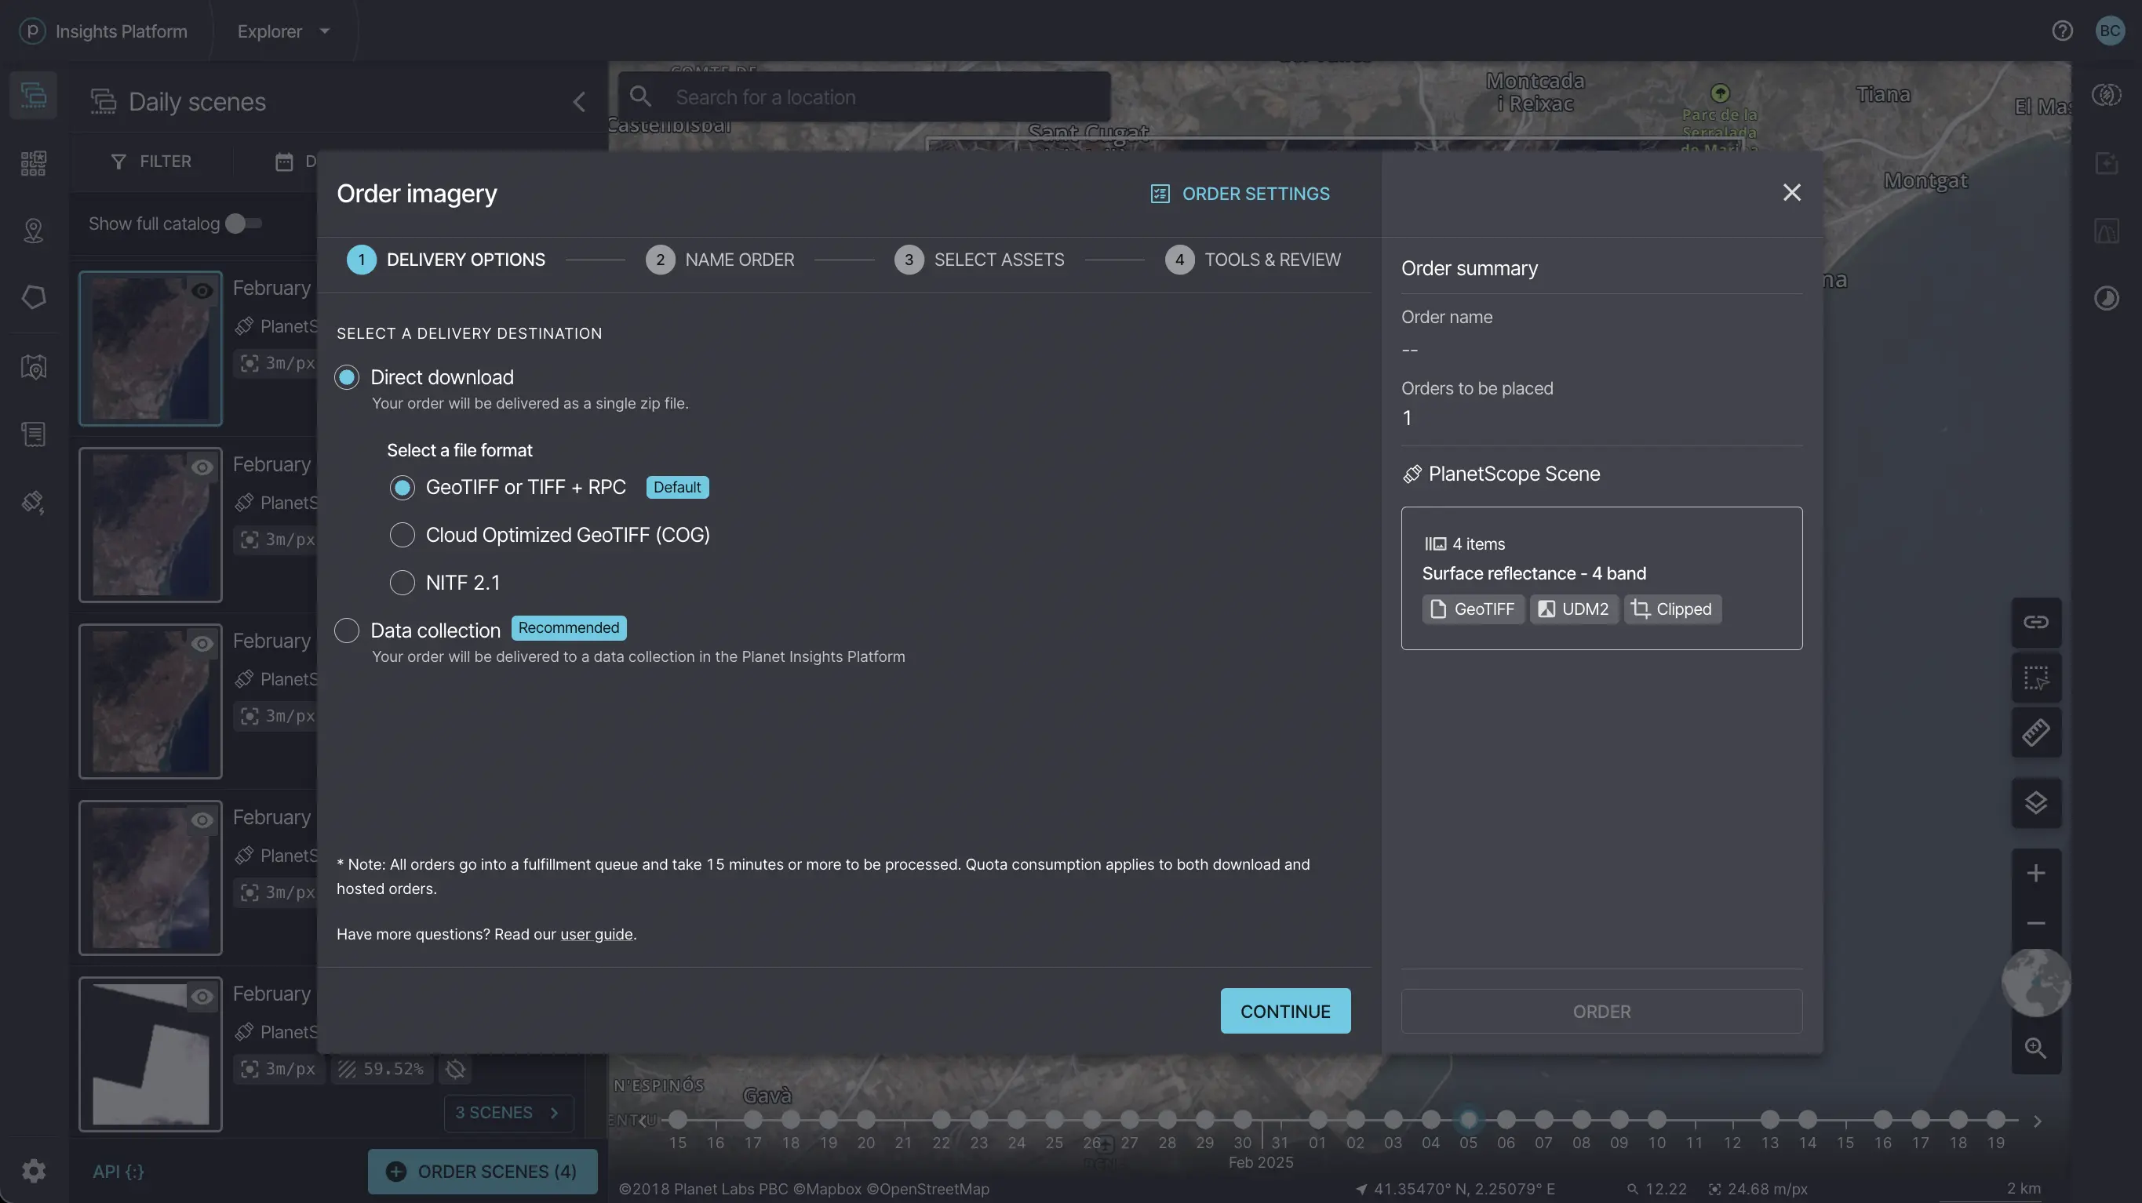The image size is (2142, 1203).
Task: Select GeoTIFF or TIFF + RPC format
Action: tap(402, 487)
